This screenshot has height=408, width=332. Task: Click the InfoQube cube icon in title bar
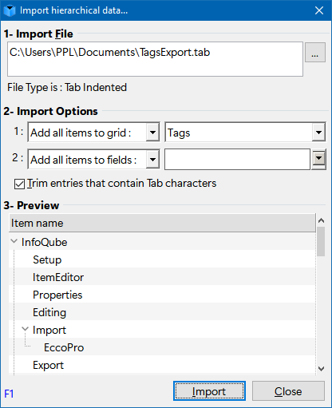point(10,10)
